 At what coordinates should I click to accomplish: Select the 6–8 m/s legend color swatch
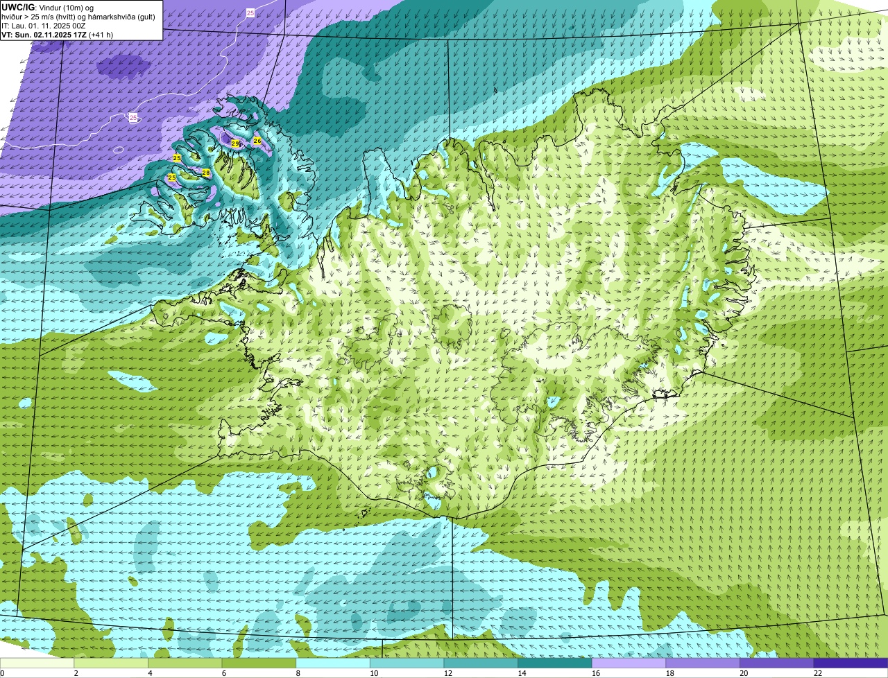[x=259, y=663]
